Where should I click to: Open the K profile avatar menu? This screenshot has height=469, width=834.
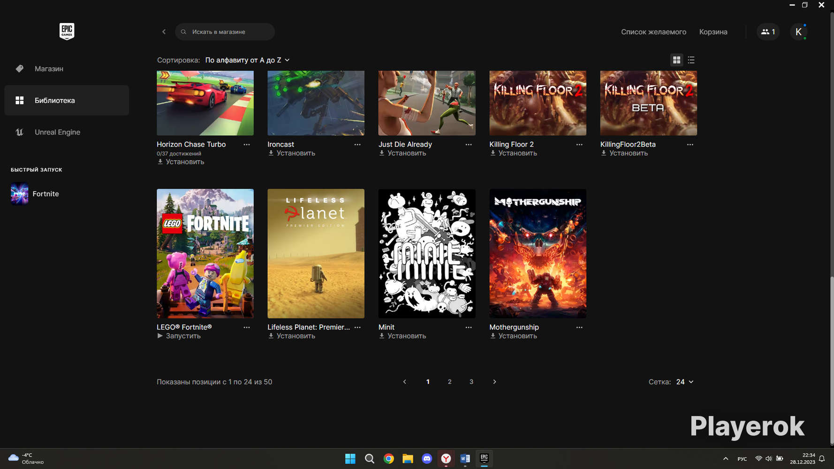pos(798,32)
